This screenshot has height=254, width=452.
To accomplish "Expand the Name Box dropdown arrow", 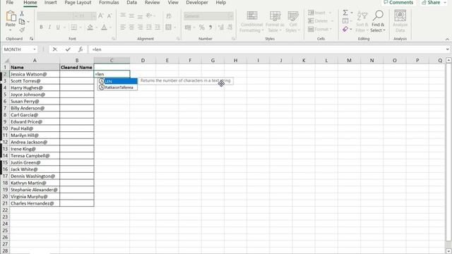I will point(35,49).
